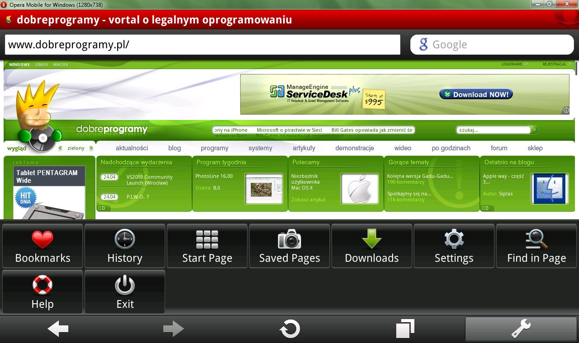Open Find in Page

(x=536, y=246)
